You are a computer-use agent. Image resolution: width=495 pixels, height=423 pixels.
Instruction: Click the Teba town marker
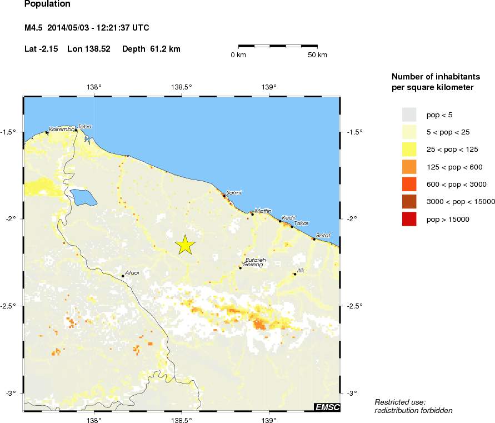(76, 130)
